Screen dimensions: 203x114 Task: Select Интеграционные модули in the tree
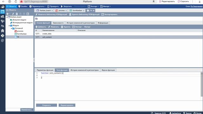pyautogui.click(x=23, y=22)
